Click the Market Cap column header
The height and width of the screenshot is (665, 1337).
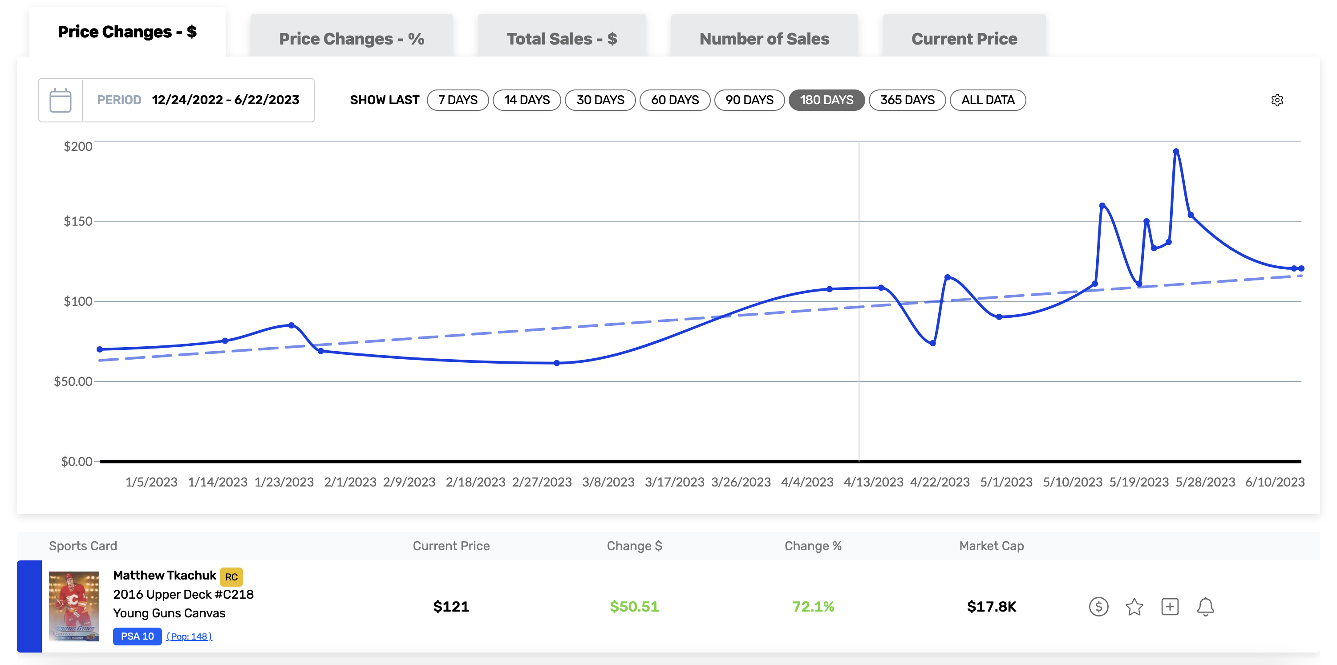click(991, 546)
